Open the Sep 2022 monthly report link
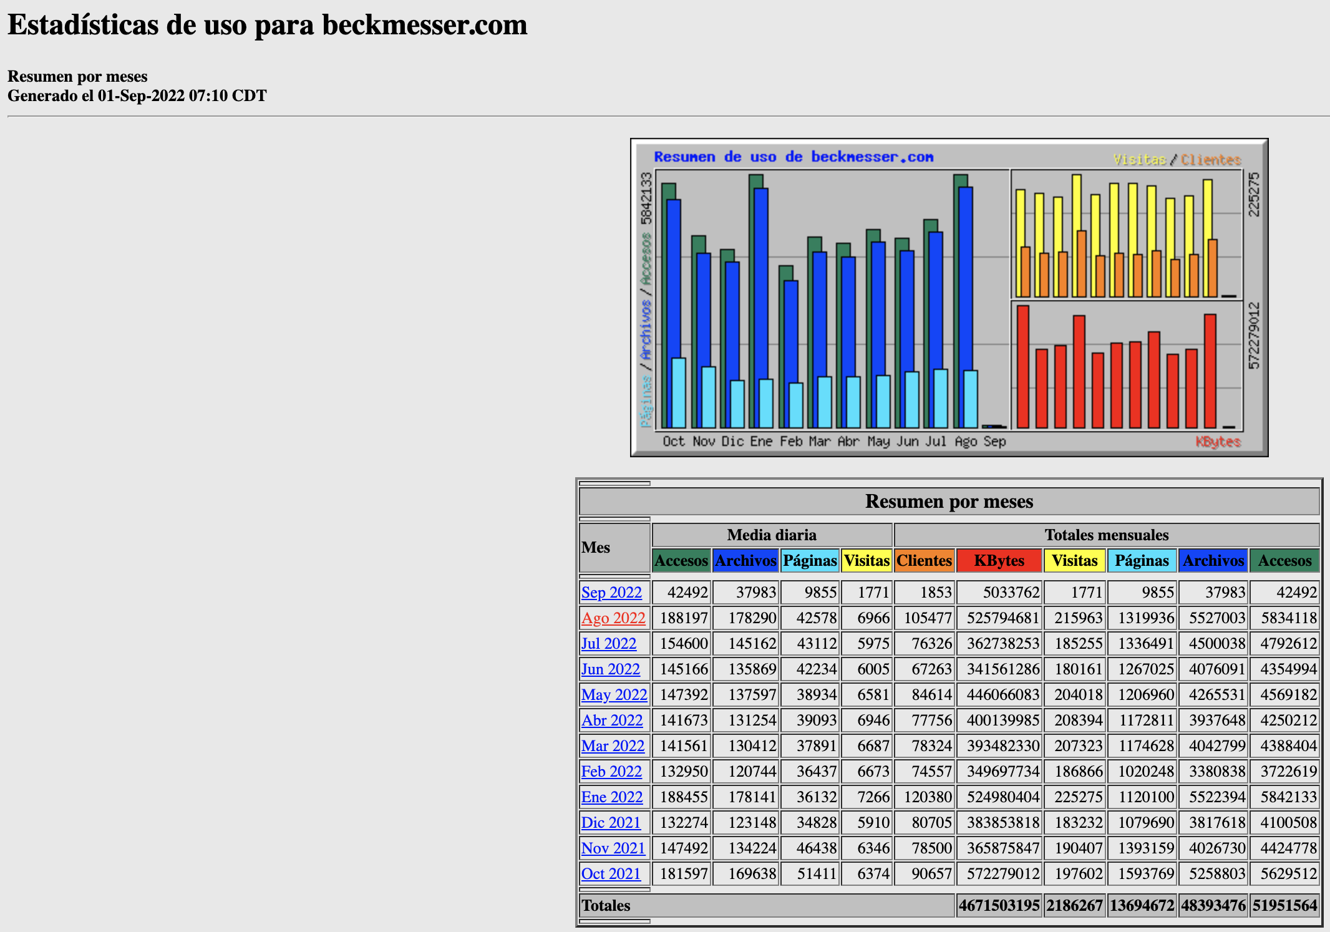This screenshot has width=1330, height=932. pos(611,593)
